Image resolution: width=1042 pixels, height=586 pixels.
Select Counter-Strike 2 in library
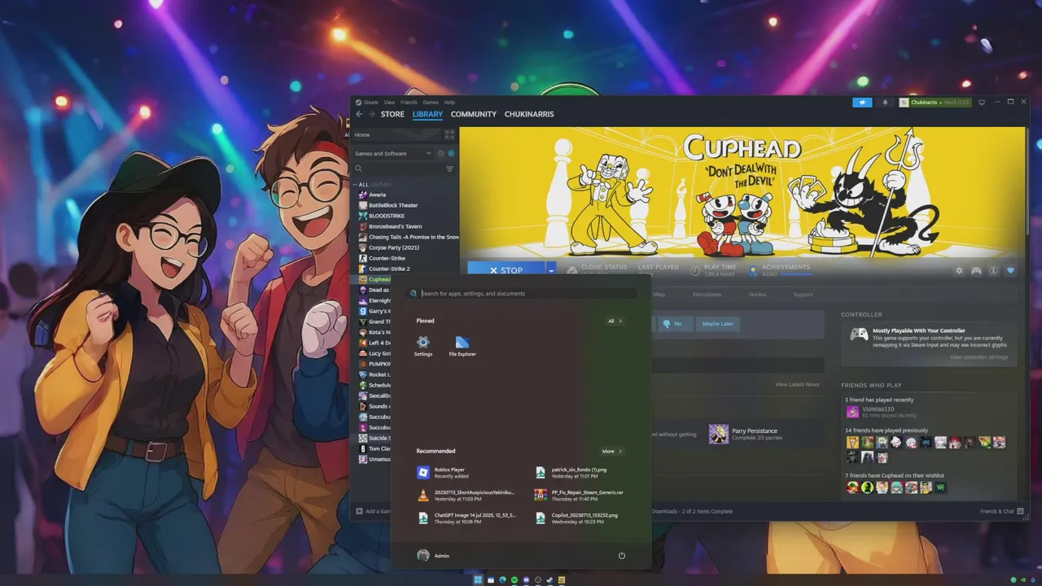pos(389,269)
